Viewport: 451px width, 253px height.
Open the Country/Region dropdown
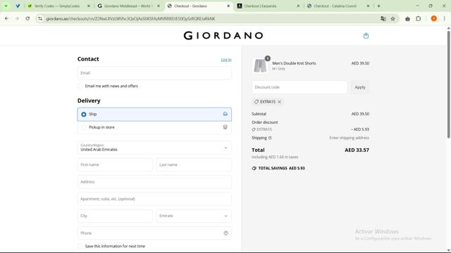click(154, 148)
